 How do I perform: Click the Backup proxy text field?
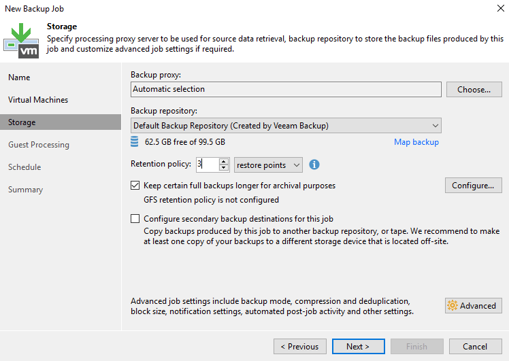(x=286, y=89)
